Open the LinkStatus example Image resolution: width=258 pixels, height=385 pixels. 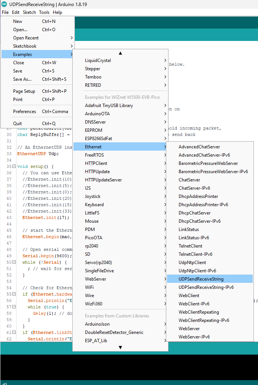pos(210,229)
